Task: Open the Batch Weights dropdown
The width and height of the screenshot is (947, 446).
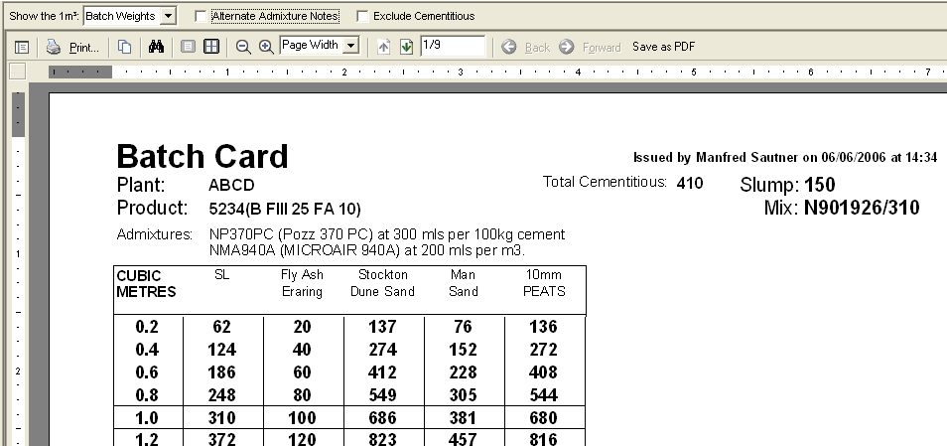Action: pyautogui.click(x=167, y=16)
